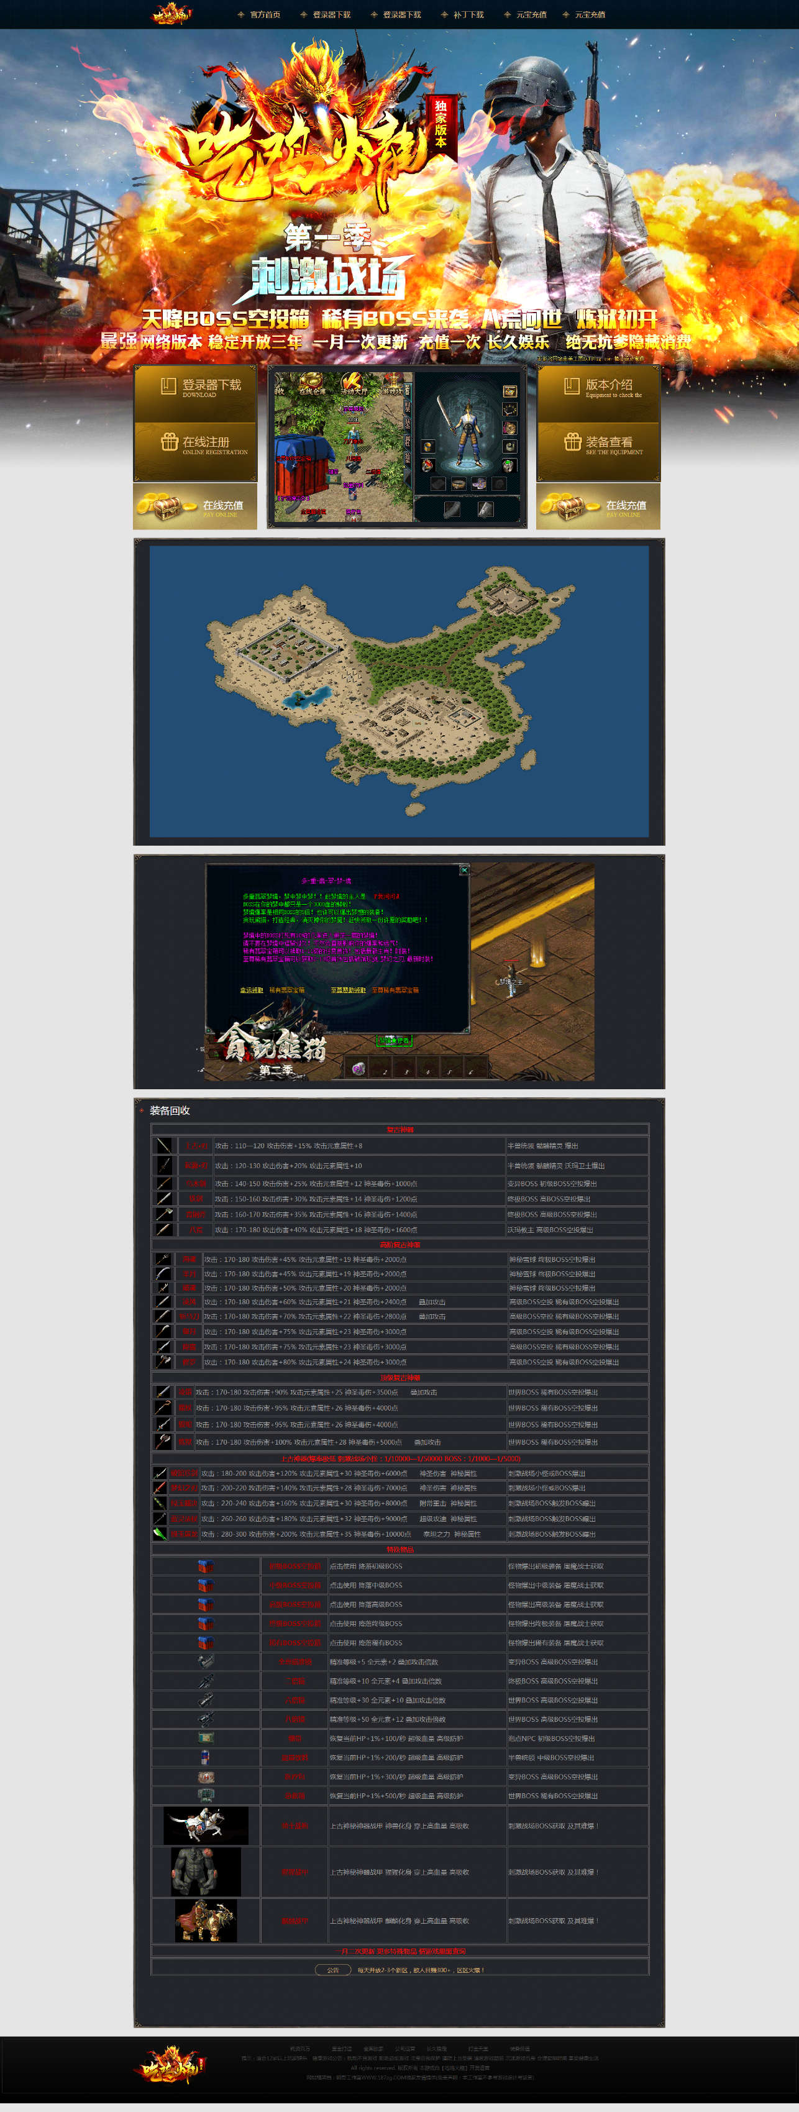Click the island world map image
This screenshot has height=2112, width=799.
pos(399,691)
